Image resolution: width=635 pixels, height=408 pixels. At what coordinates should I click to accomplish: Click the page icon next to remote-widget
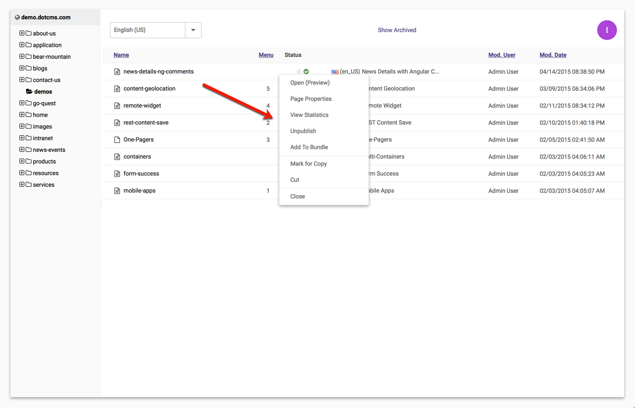[117, 106]
